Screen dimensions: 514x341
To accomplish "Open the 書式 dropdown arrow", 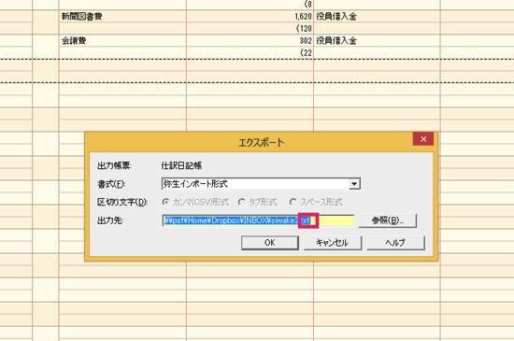I will (354, 184).
